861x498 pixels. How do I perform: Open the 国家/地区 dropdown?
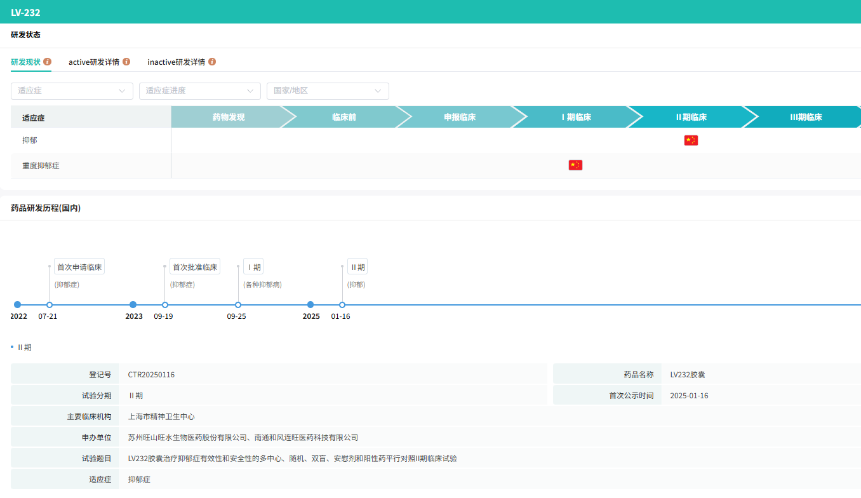pyautogui.click(x=328, y=91)
